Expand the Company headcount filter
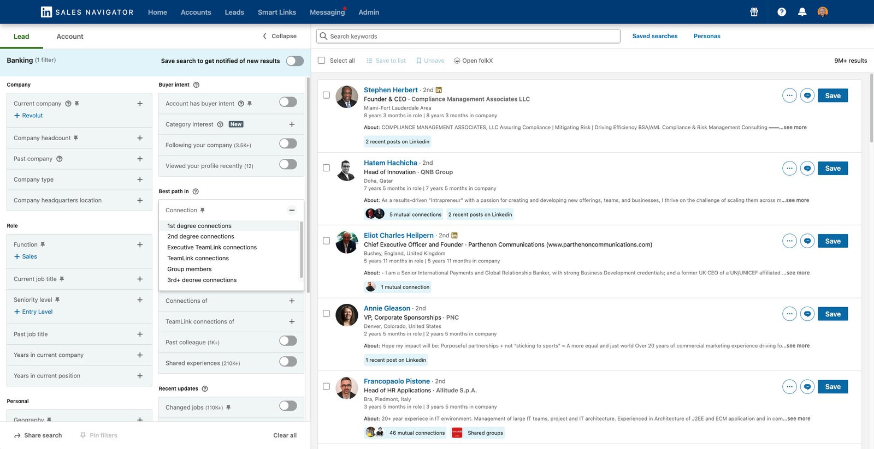Screen dimensions: 874x449 140,138
